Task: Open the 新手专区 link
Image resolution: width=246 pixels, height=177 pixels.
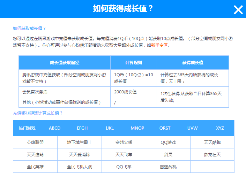Action: [159, 45]
